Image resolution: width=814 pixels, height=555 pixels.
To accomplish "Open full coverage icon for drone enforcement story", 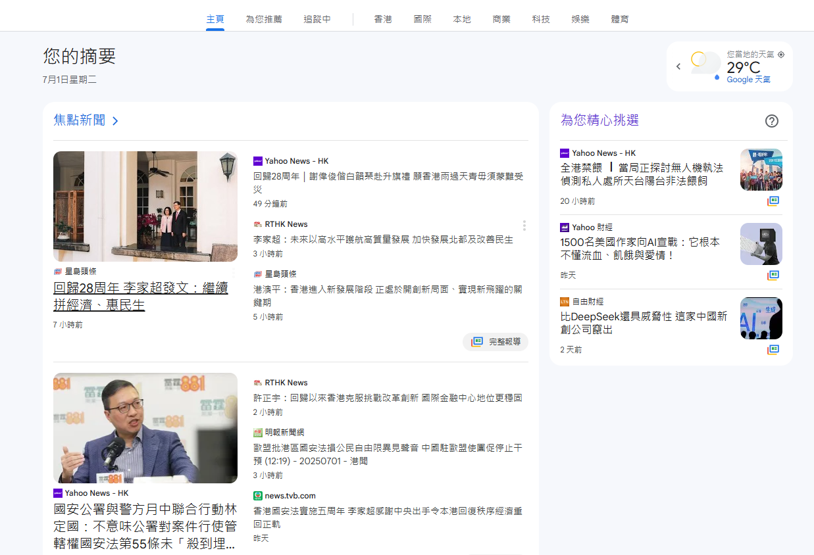I will click(x=773, y=201).
